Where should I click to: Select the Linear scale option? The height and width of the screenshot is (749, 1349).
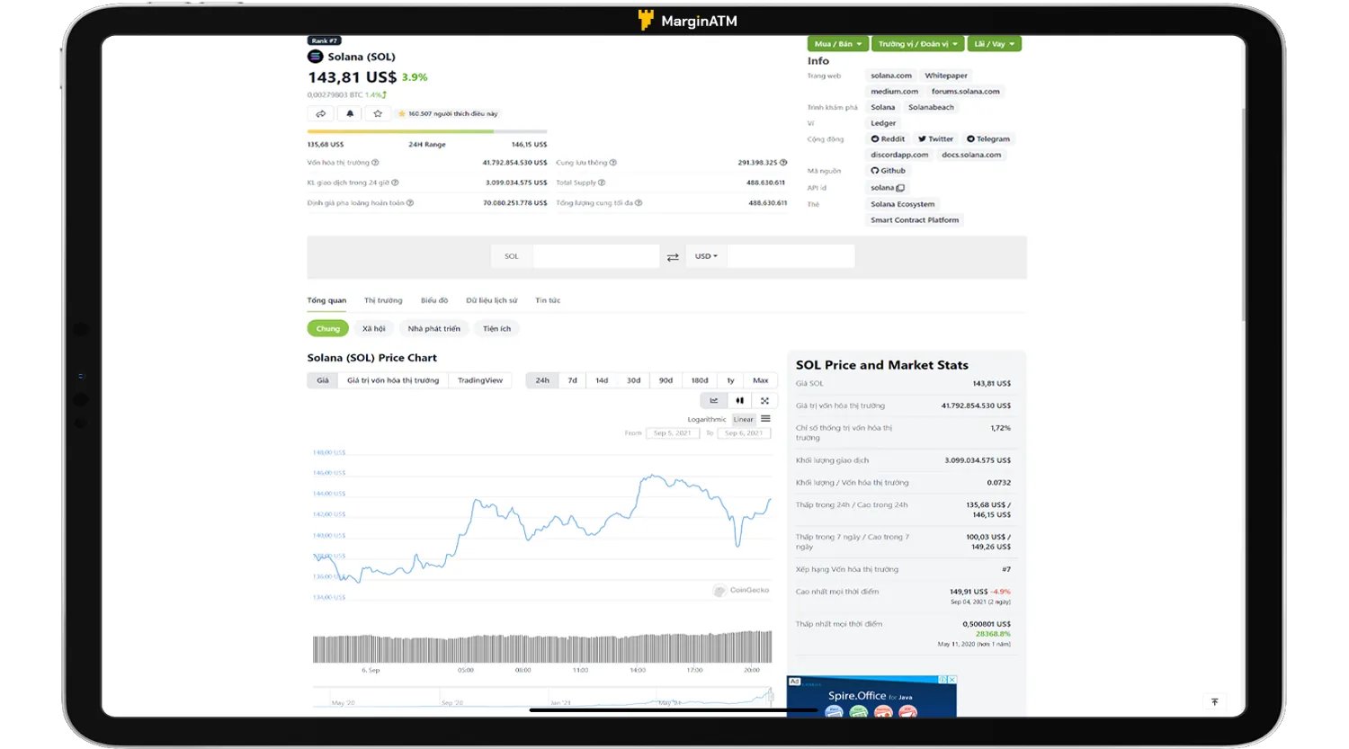744,419
